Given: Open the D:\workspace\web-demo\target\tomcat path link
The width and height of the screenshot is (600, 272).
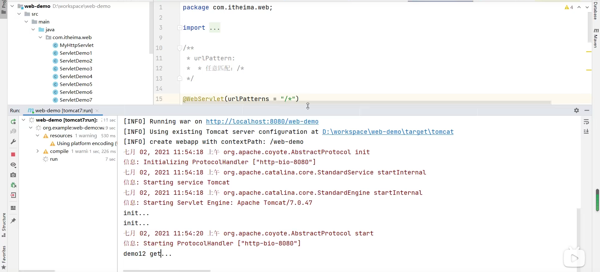Looking at the screenshot, I should [x=388, y=132].
